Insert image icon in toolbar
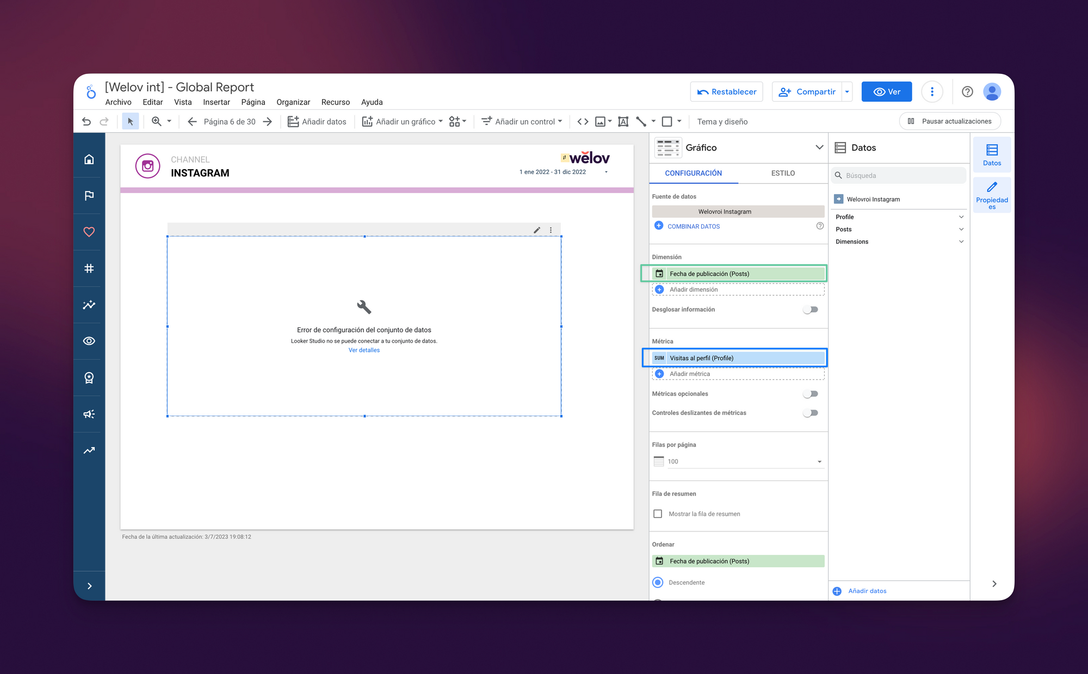 (600, 121)
